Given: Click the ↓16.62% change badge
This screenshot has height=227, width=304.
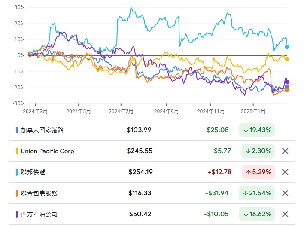Looking at the screenshot, I should (x=257, y=214).
